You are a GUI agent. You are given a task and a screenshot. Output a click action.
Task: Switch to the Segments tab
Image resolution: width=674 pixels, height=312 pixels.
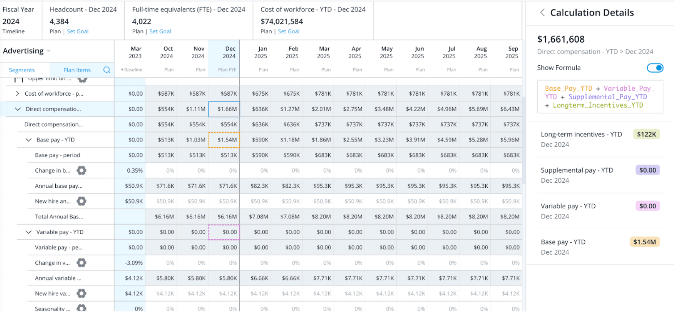pyautogui.click(x=22, y=70)
